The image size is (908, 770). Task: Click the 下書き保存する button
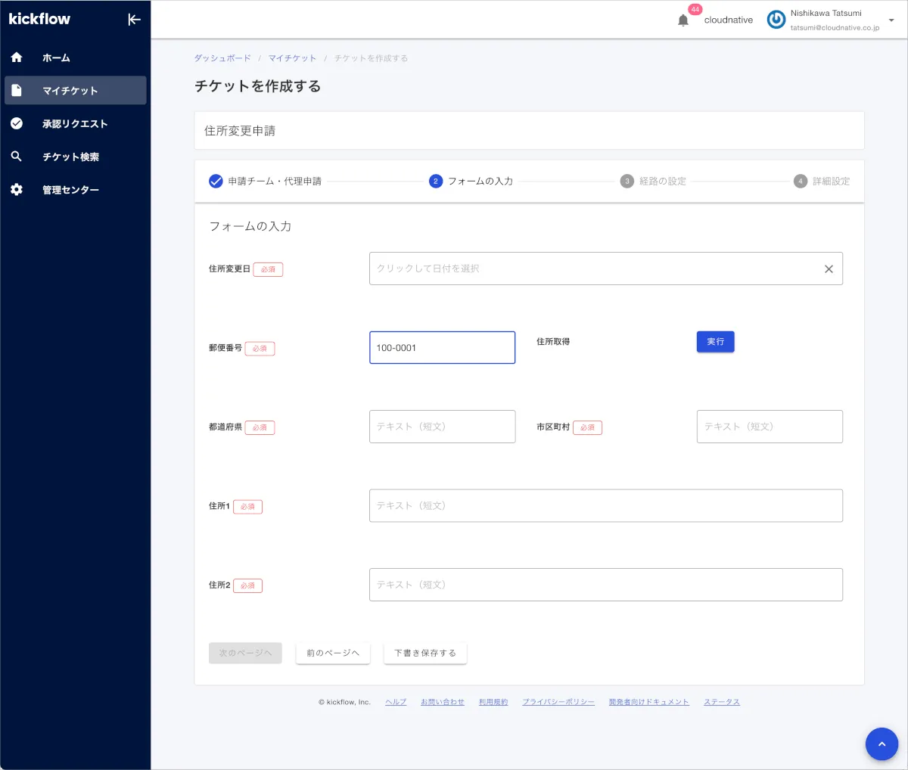click(425, 653)
